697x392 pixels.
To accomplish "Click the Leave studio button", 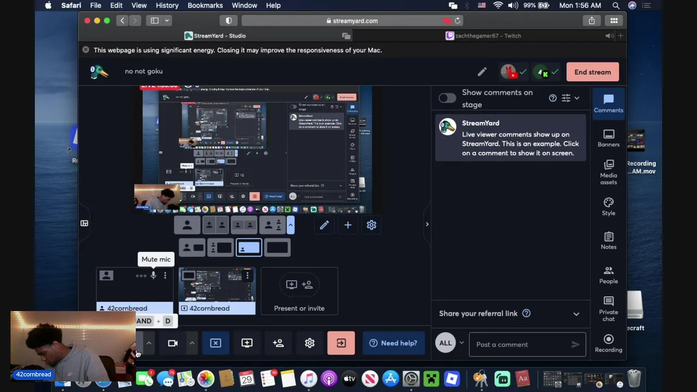I will coord(341,343).
